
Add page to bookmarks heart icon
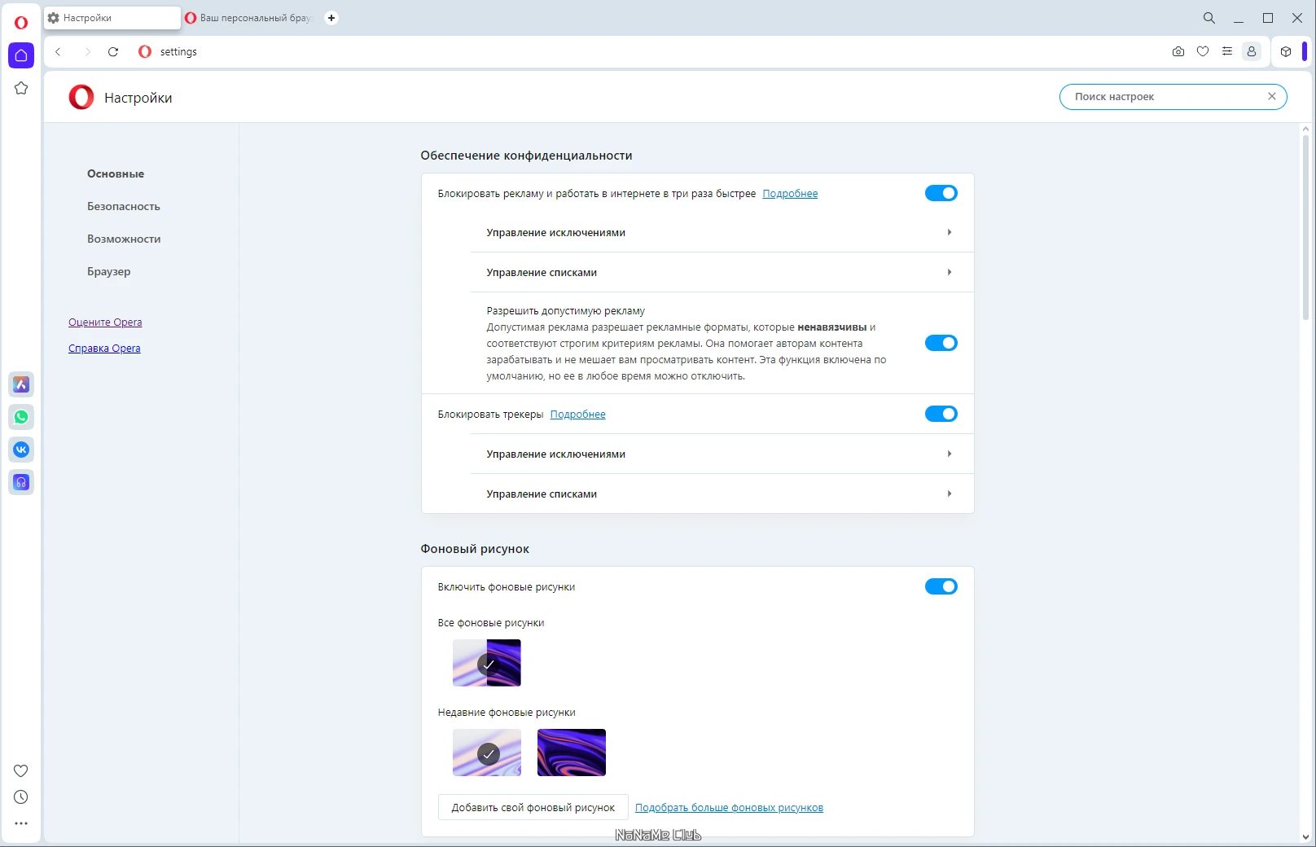click(1203, 51)
